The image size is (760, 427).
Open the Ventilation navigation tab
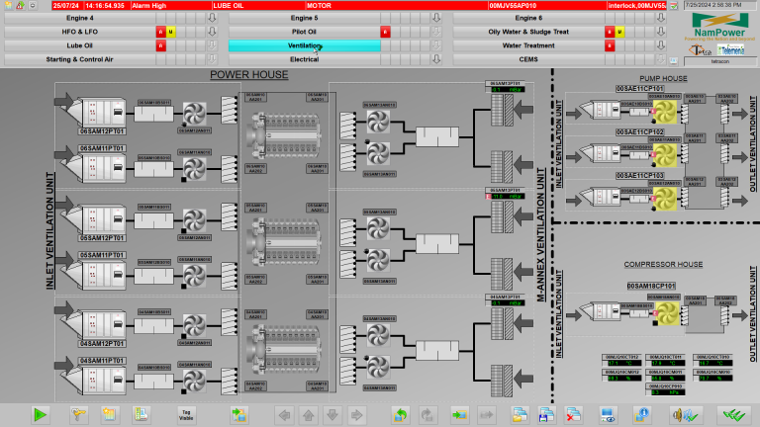pos(304,45)
